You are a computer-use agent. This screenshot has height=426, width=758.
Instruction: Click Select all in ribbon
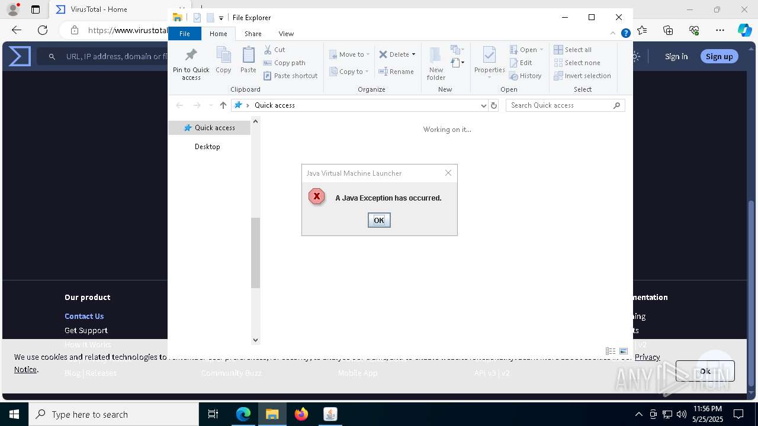click(573, 50)
